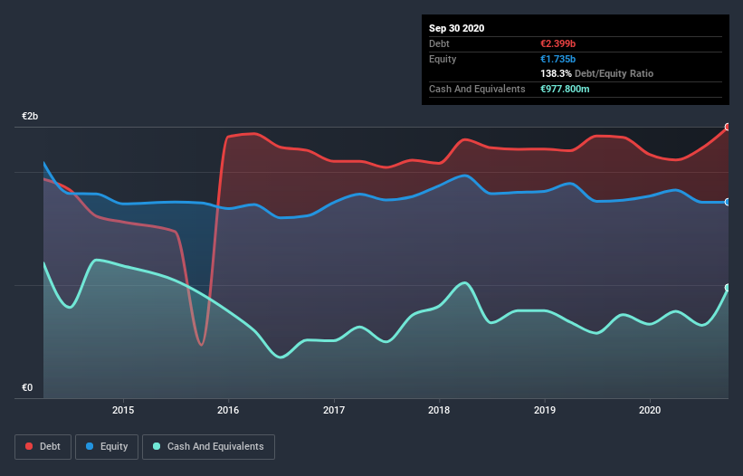Click Cash And Equivalents label in tooltip
This screenshot has height=476, width=743.
click(477, 89)
